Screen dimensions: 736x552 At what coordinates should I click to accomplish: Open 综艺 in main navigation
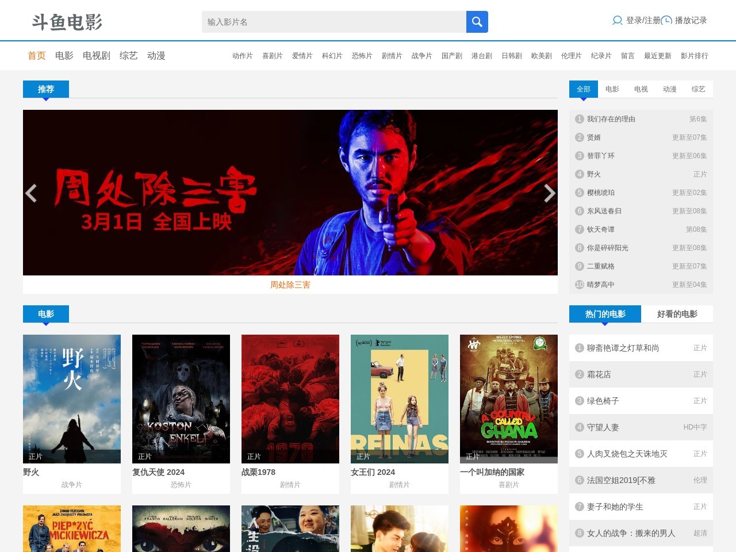pos(128,56)
